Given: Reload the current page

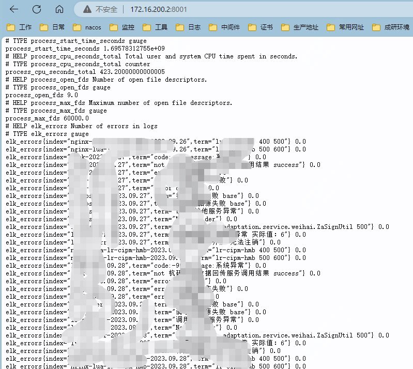Looking at the screenshot, I should pyautogui.click(x=37, y=9).
